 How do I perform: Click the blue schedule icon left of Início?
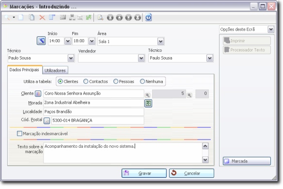coord(41,41)
